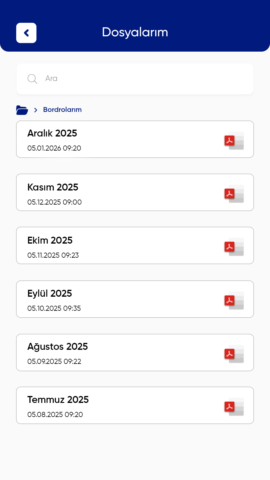Click the Dosyalarım page title
270x480 pixels.
coord(135,32)
